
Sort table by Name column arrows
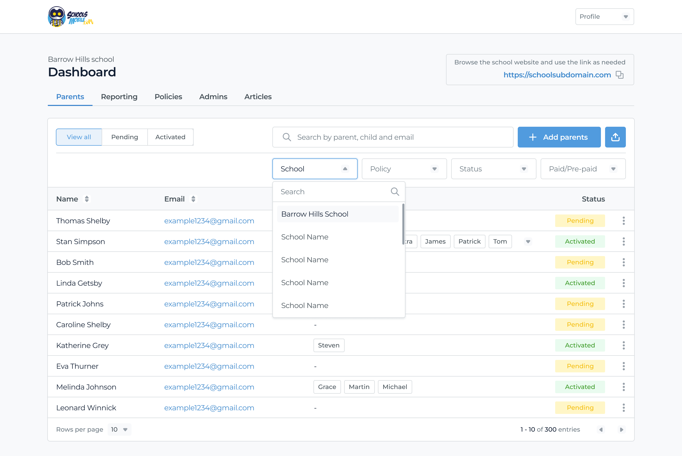tap(87, 199)
